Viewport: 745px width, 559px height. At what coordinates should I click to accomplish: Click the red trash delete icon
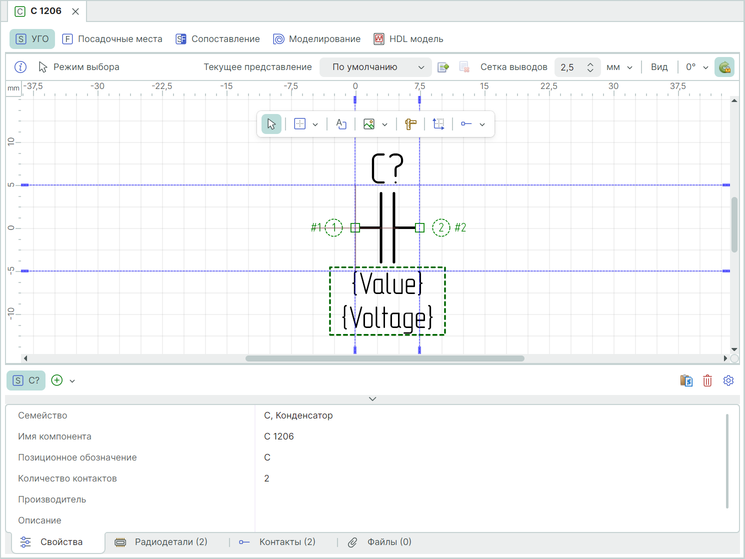707,381
